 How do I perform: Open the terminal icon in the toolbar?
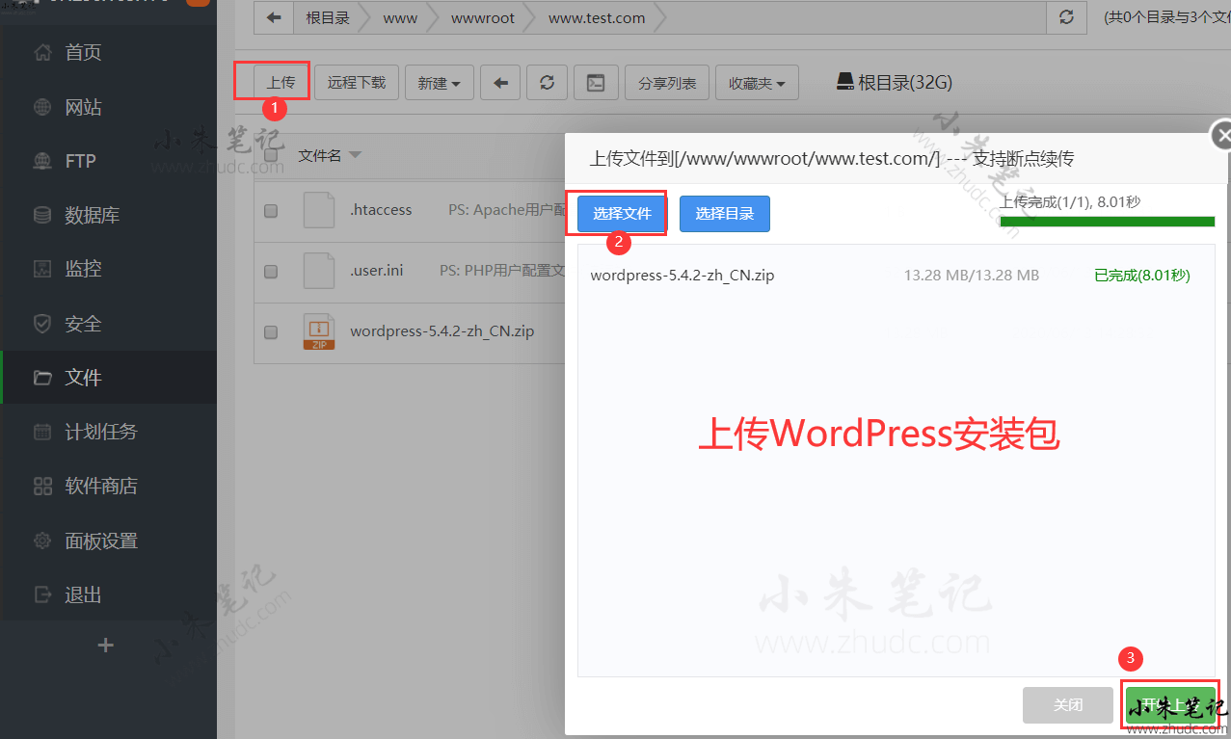596,83
